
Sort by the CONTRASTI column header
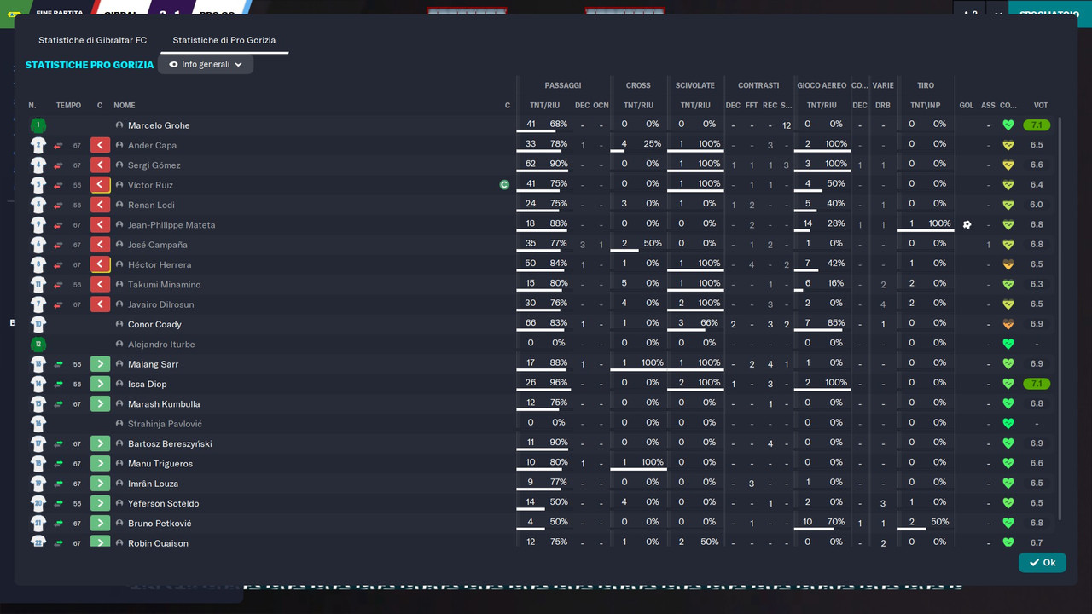pyautogui.click(x=758, y=85)
